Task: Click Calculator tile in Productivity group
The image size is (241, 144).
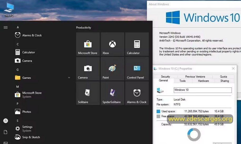Action: tap(137, 44)
